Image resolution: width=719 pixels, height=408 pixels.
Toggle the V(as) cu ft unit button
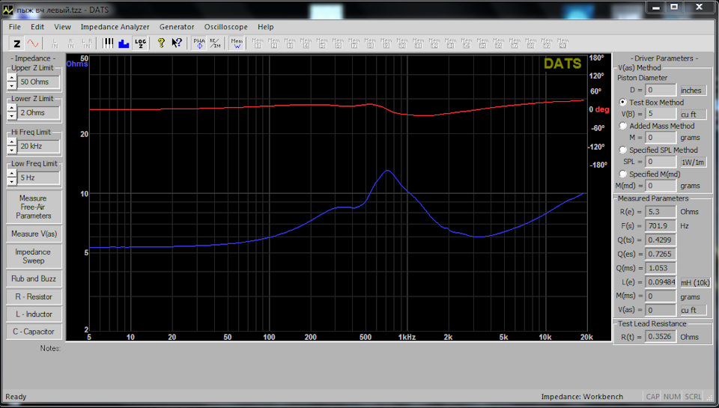(693, 310)
